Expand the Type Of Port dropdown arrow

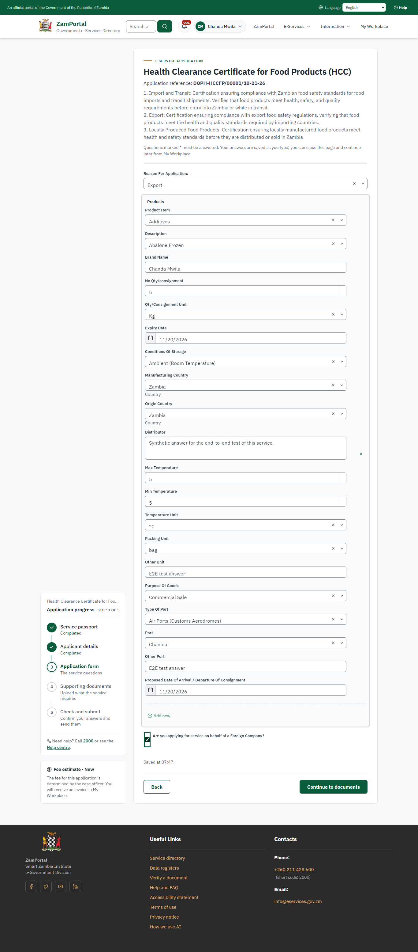pyautogui.click(x=341, y=619)
